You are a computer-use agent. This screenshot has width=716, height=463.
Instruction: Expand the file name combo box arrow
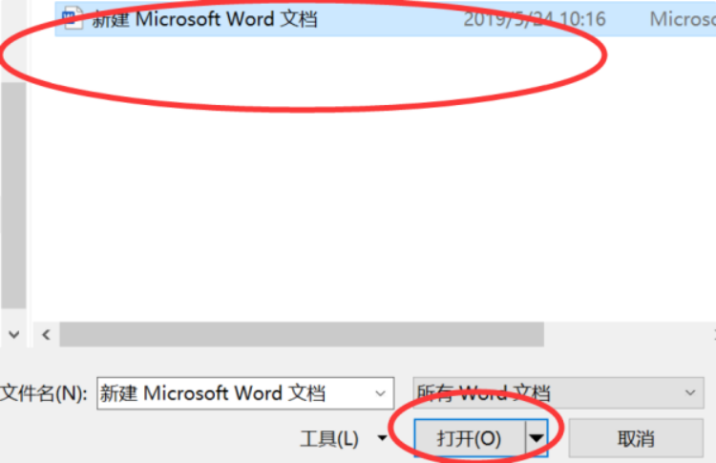(x=380, y=393)
